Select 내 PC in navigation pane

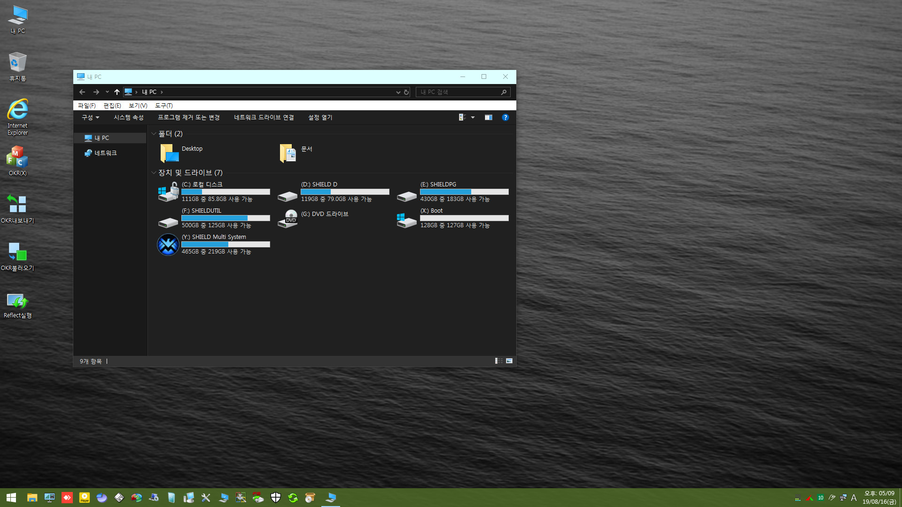(111, 138)
